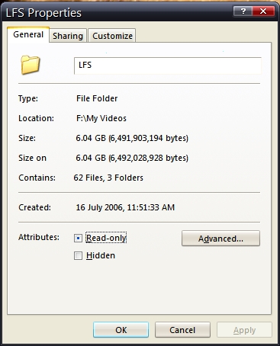The image size is (280, 346).
Task: Click the Read-only label text
Action: tap(106, 238)
